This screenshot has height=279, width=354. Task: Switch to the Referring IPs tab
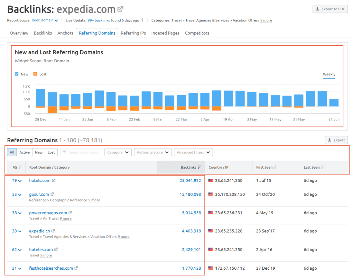(x=133, y=33)
